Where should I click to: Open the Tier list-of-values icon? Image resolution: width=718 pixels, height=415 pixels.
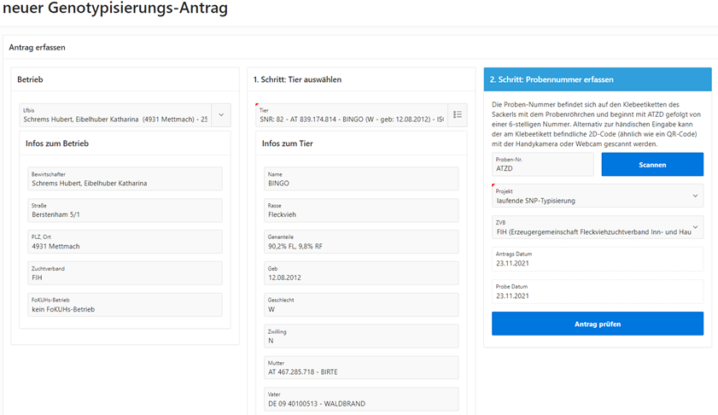click(457, 115)
